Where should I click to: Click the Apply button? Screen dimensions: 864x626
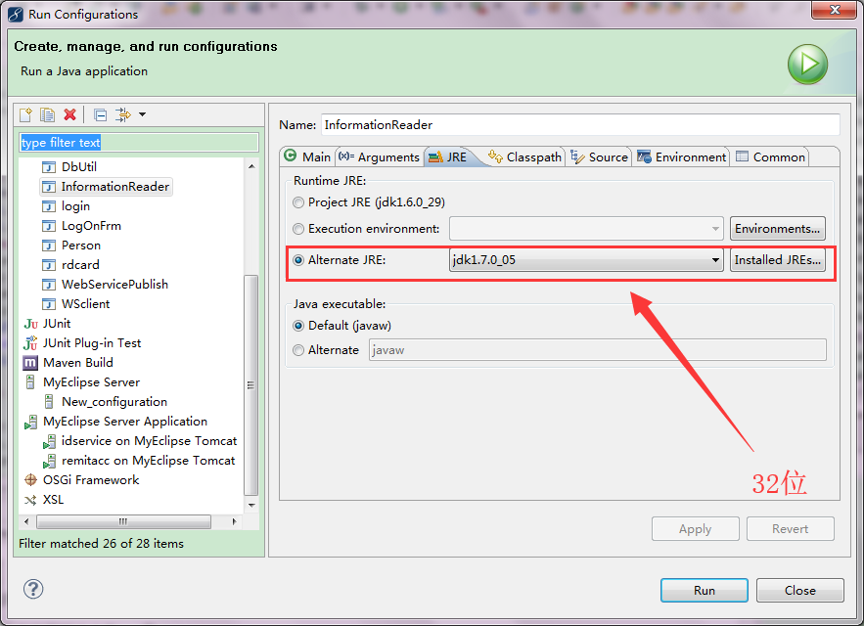tap(696, 529)
